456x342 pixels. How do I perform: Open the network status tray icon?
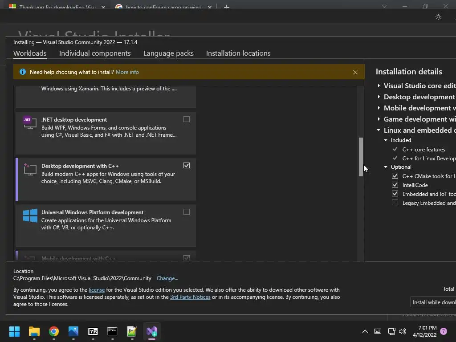tap(391, 331)
